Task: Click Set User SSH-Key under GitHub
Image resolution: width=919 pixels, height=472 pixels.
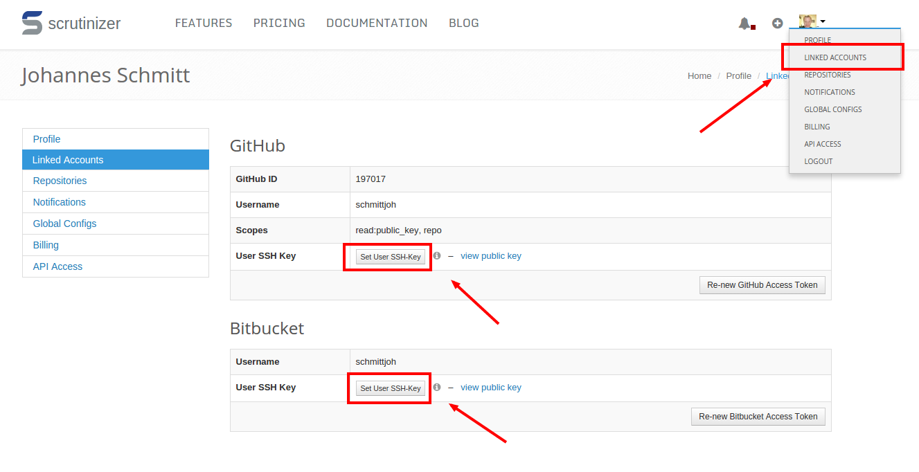Action: click(391, 256)
